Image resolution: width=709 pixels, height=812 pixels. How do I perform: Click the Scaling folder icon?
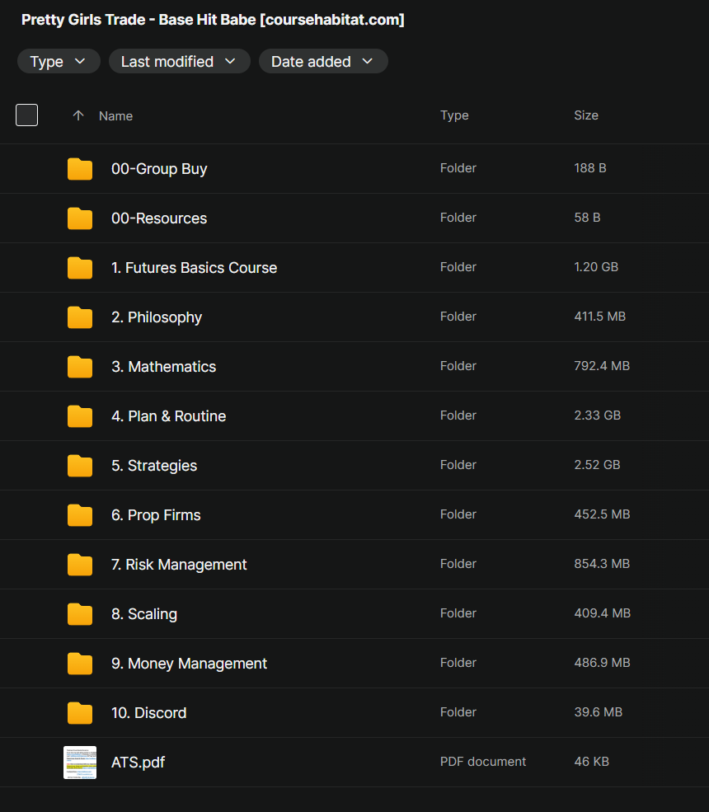pyautogui.click(x=80, y=614)
